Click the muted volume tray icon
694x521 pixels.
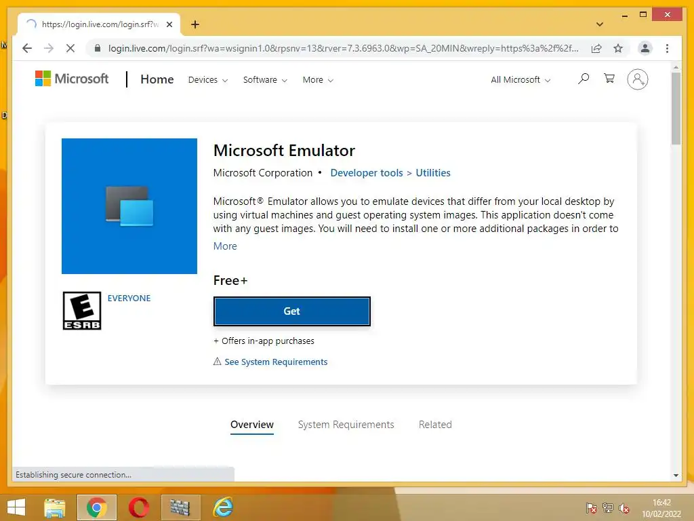point(624,508)
